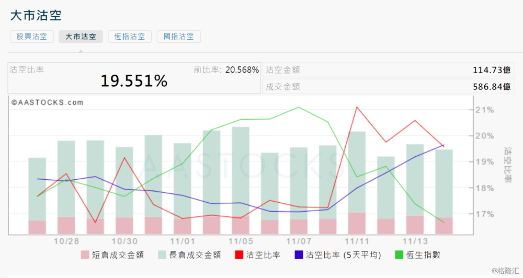Toggle the 長倉成交金額 legend label
The width and height of the screenshot is (523, 278).
pyautogui.click(x=195, y=255)
